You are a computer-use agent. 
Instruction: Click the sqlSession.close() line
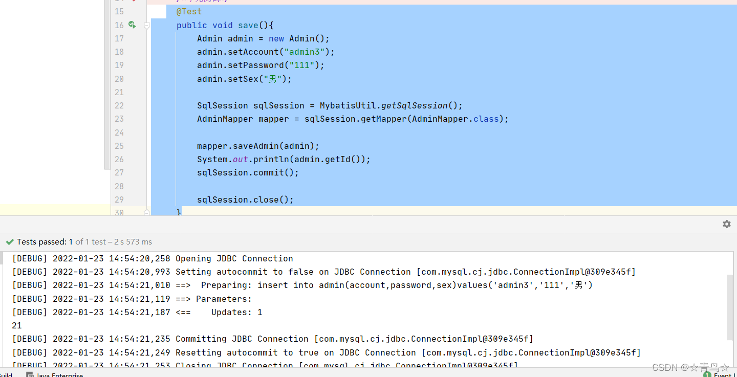(x=246, y=199)
